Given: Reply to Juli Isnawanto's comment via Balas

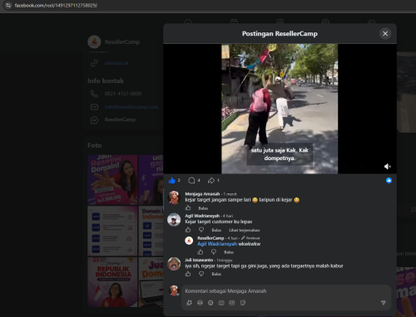Looking at the screenshot, I should (x=216, y=274).
